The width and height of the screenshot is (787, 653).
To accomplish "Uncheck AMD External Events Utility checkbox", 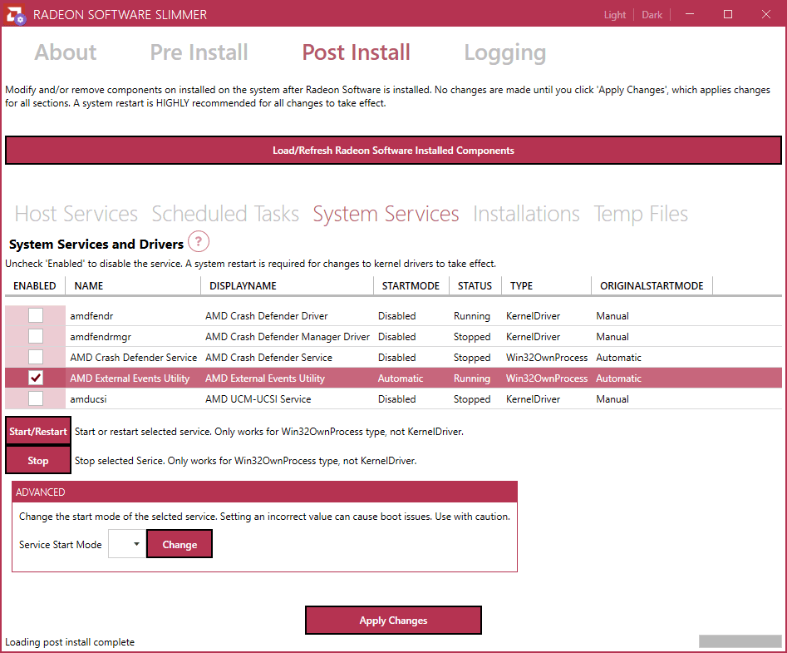I will click(36, 378).
